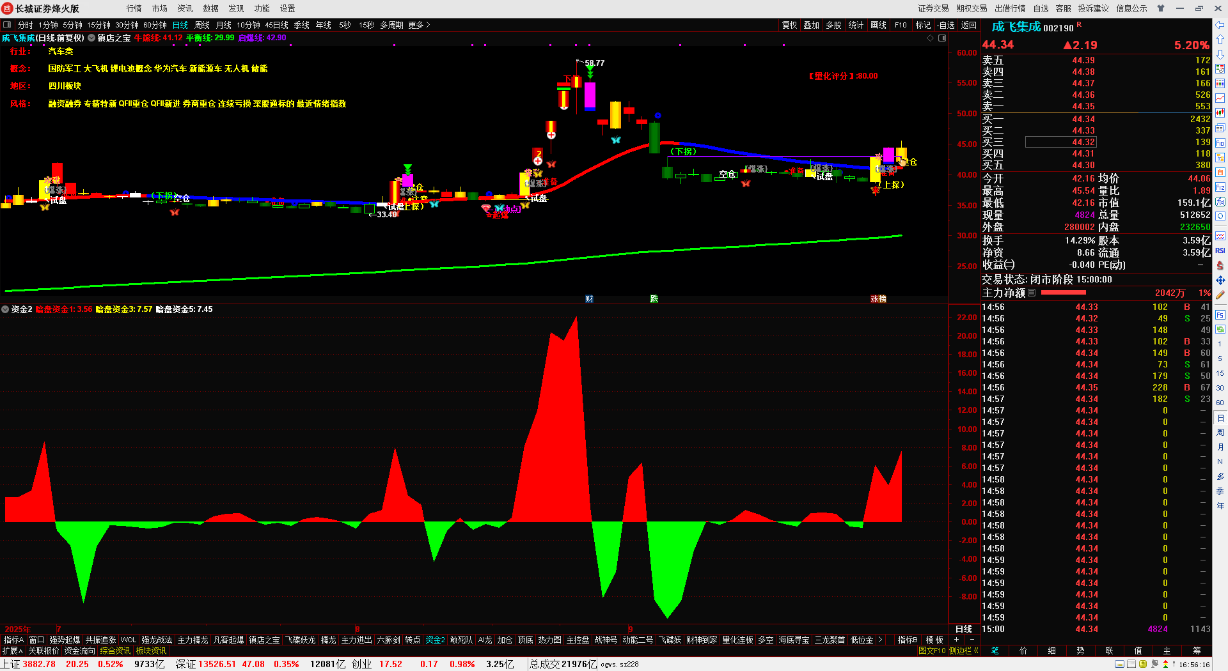Click the back arrow icon in right sidebar
The image size is (1228, 671).
click(1220, 25)
